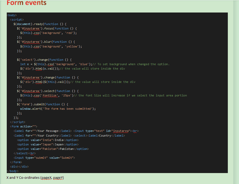Click the 'fontSize' text in the code
This screenshot has height=184, width=239.
click(49, 95)
